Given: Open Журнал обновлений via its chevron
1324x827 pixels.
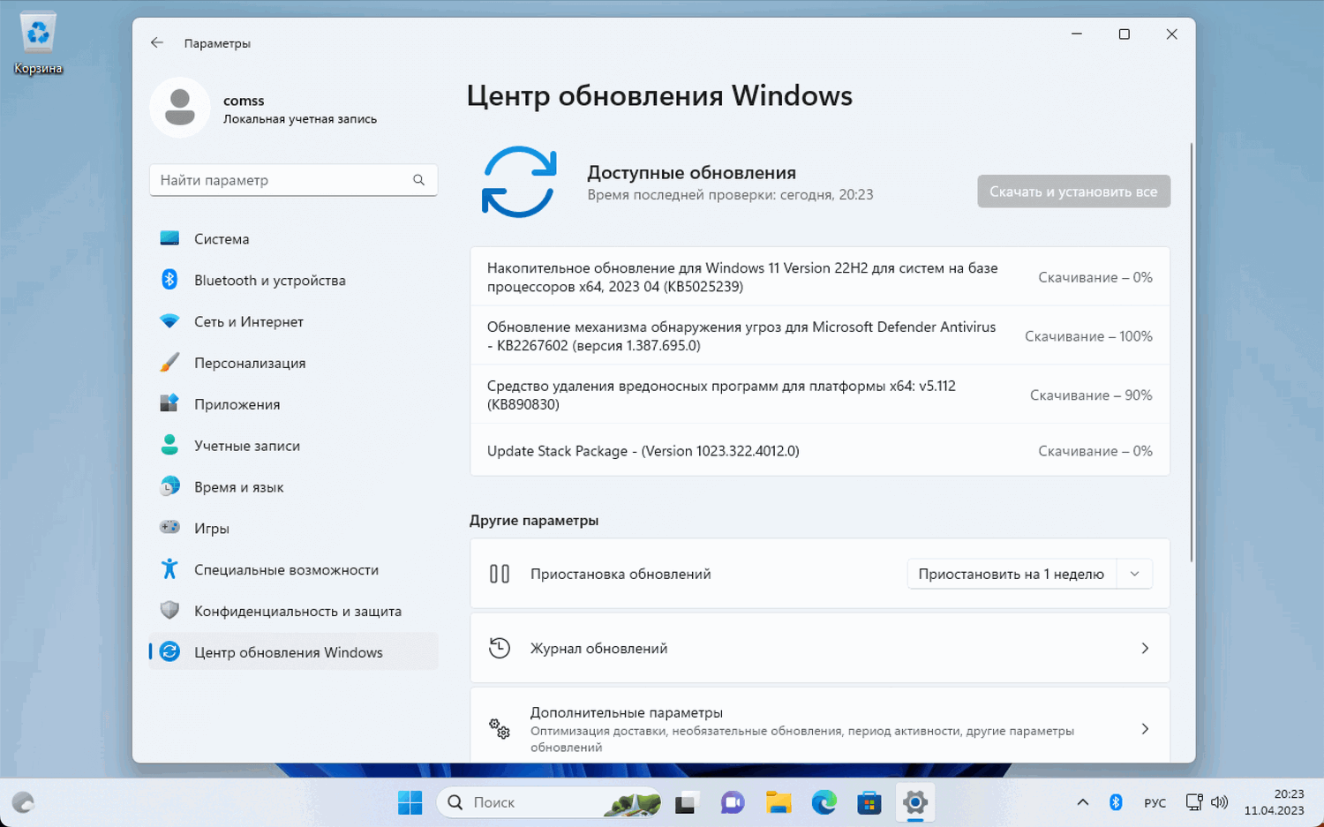Looking at the screenshot, I should (1145, 649).
